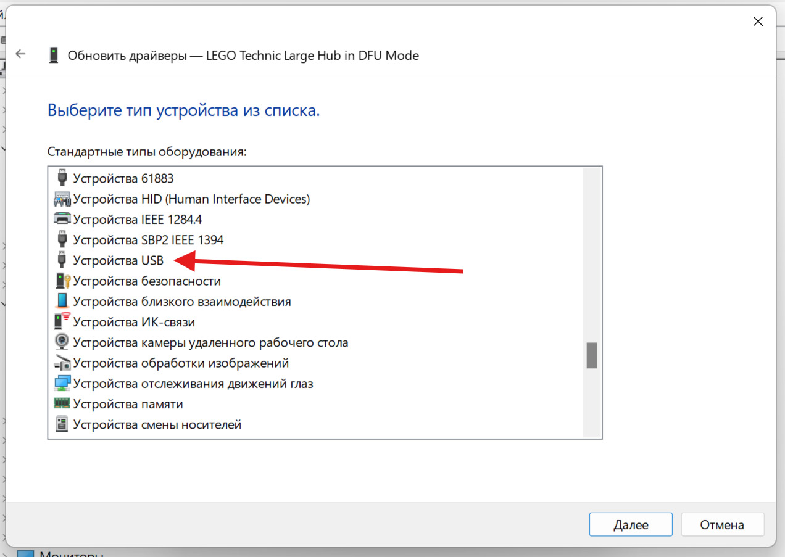
Task: Click the device icon in dialog title
Action: tap(54, 56)
